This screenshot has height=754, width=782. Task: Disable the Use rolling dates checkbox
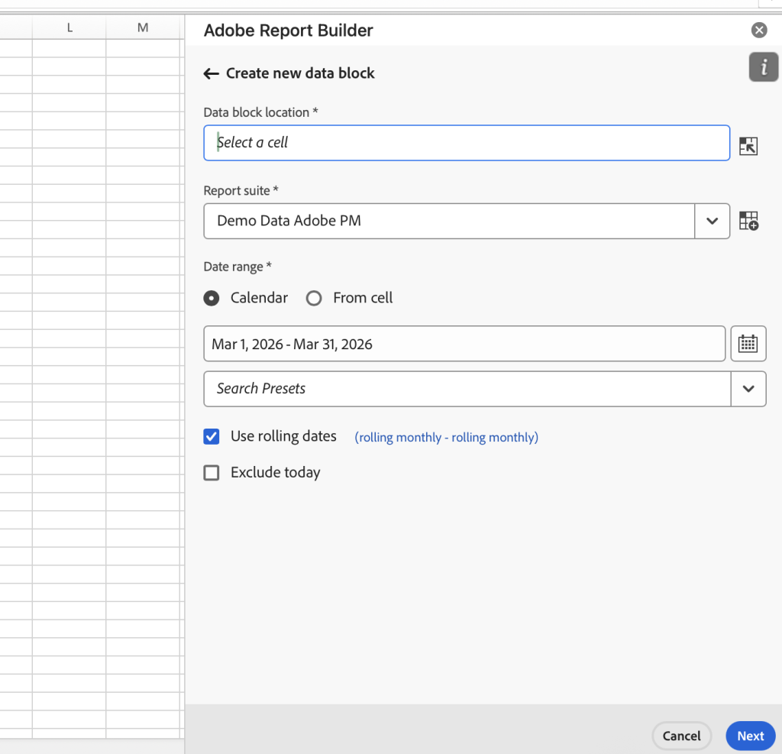[x=211, y=436]
